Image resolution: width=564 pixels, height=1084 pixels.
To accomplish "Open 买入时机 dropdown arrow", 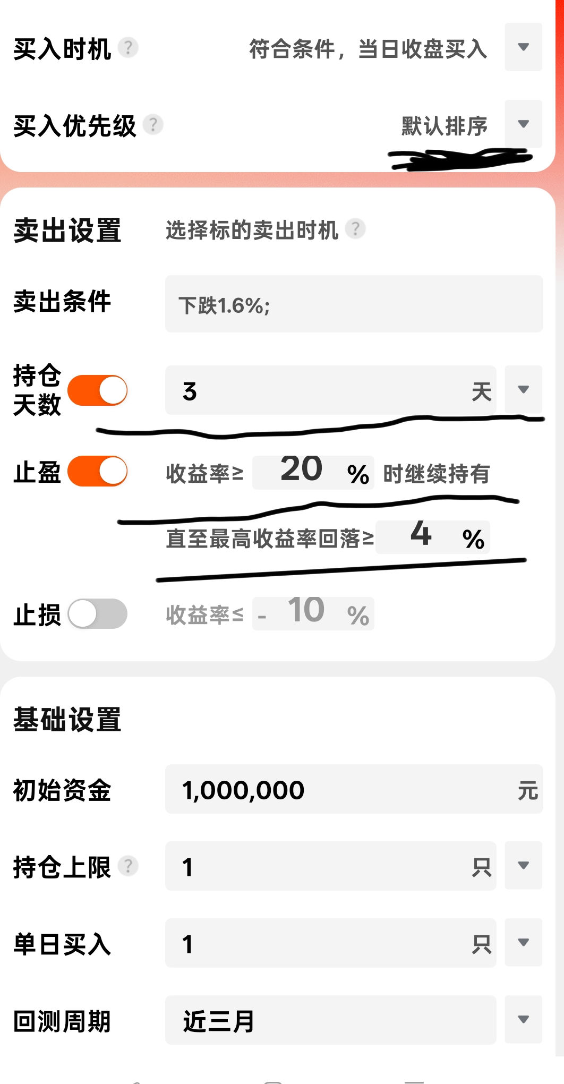I will (x=523, y=47).
